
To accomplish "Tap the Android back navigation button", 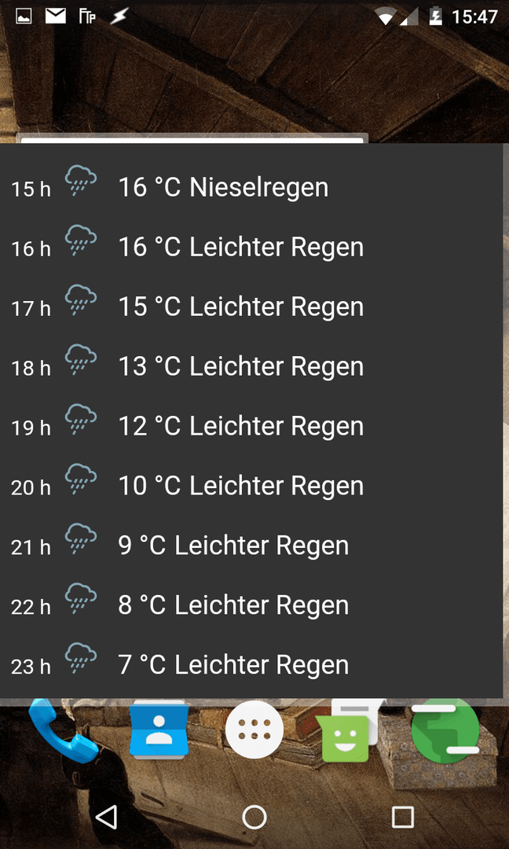I will coord(107,817).
